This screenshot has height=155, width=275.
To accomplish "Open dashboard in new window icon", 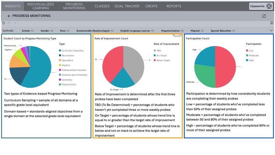I will coord(264,16).
